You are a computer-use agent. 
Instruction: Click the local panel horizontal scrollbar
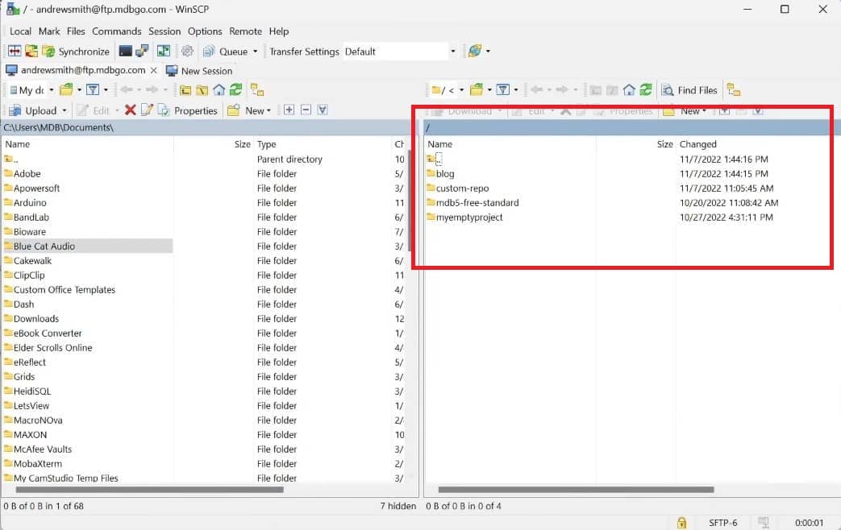click(149, 489)
